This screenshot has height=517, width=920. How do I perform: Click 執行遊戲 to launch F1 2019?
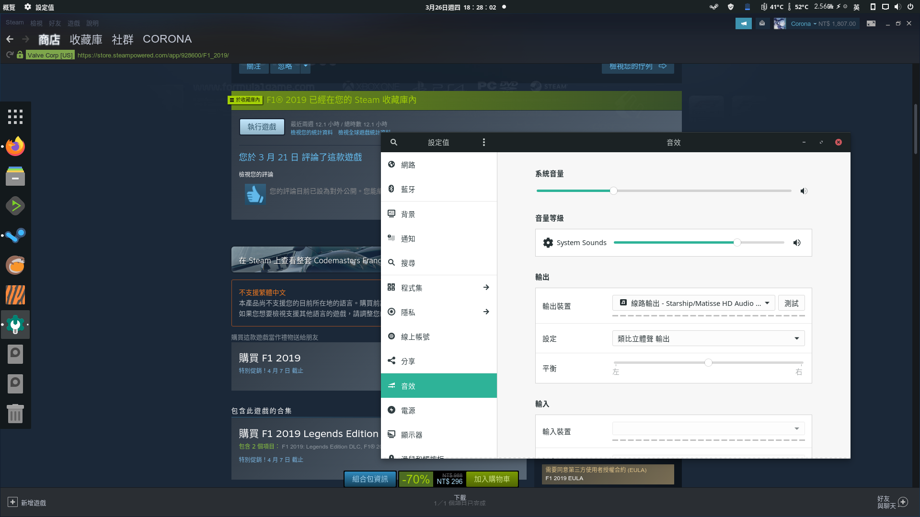coord(262,127)
